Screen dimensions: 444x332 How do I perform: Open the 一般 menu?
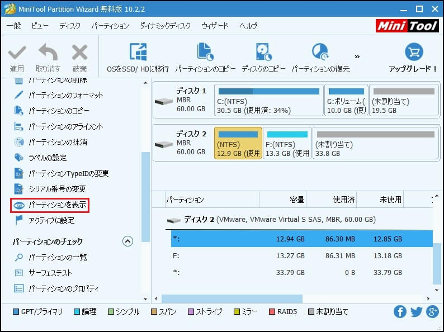(x=14, y=26)
